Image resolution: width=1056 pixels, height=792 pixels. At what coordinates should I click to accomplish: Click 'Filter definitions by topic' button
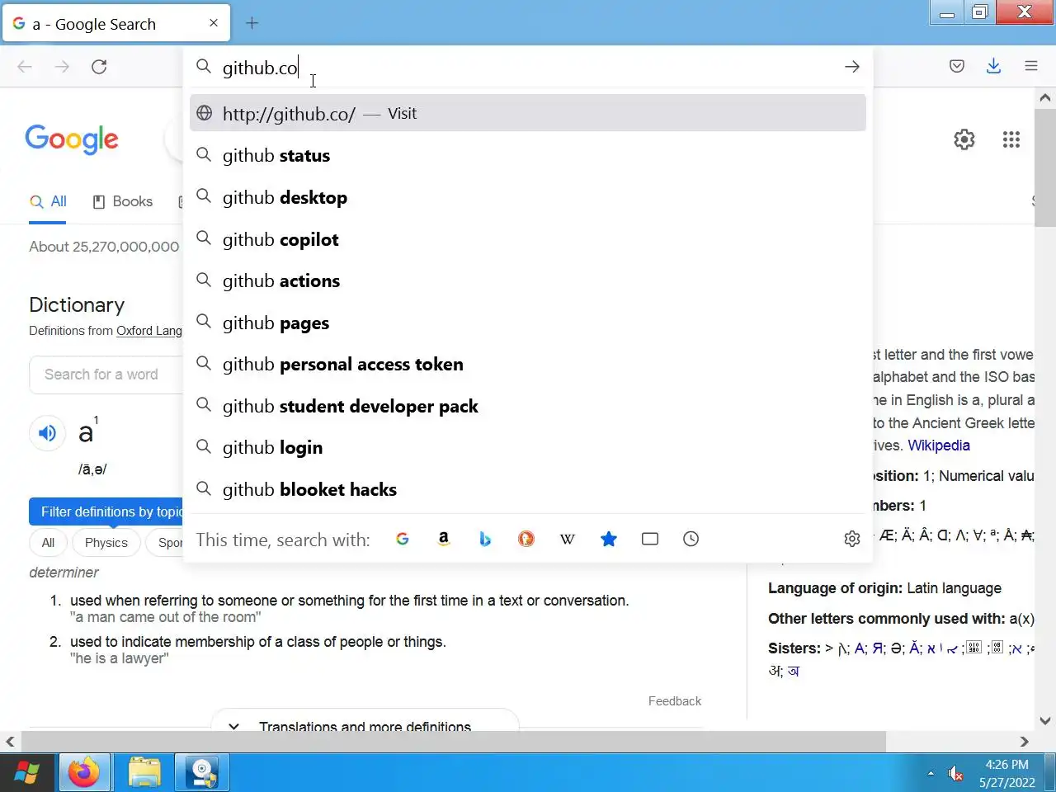point(106,511)
